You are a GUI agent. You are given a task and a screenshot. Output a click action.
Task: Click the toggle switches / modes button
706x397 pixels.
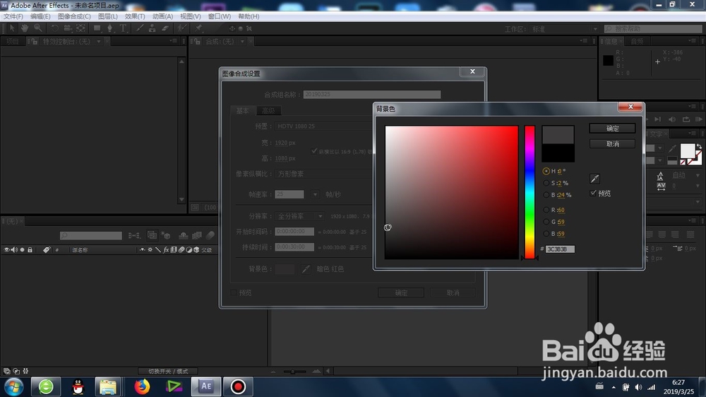tap(168, 372)
